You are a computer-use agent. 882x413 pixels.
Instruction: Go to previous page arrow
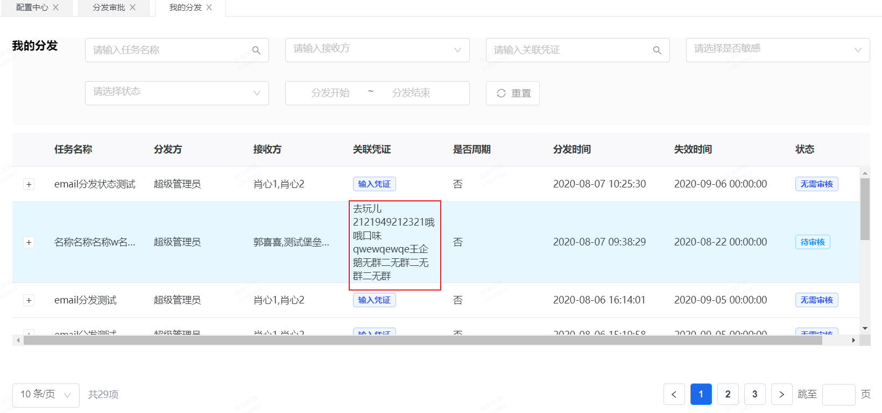coord(674,394)
